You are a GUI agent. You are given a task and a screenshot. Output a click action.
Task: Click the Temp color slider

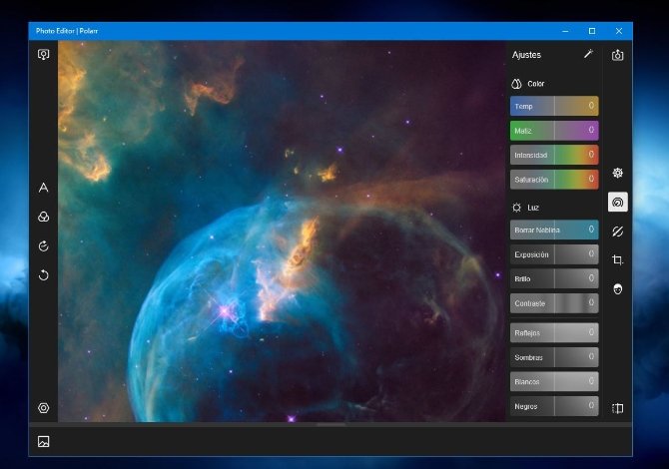554,106
